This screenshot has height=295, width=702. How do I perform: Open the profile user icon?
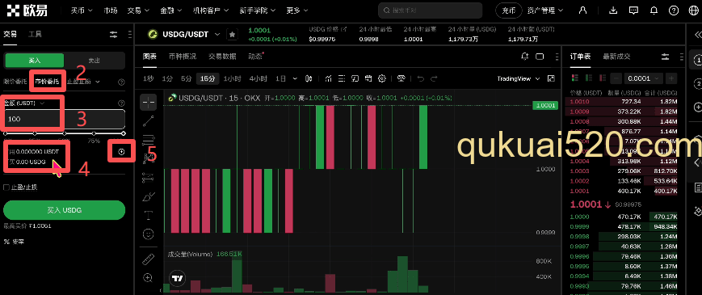582,11
